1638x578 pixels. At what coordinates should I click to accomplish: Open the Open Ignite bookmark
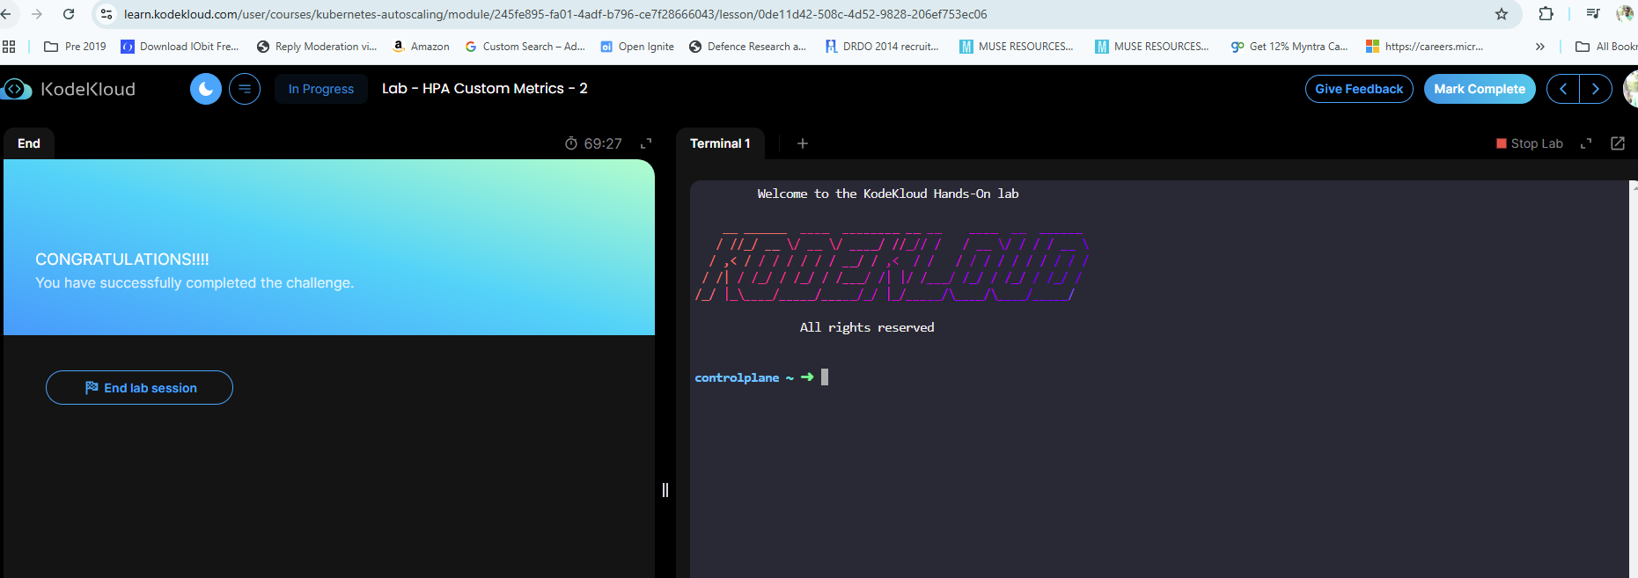tap(637, 47)
